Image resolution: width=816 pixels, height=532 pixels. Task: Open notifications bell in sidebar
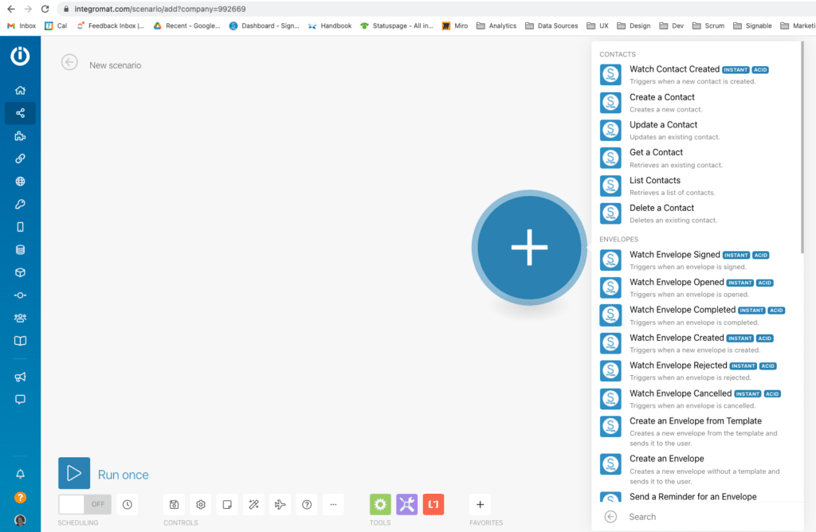click(20, 474)
